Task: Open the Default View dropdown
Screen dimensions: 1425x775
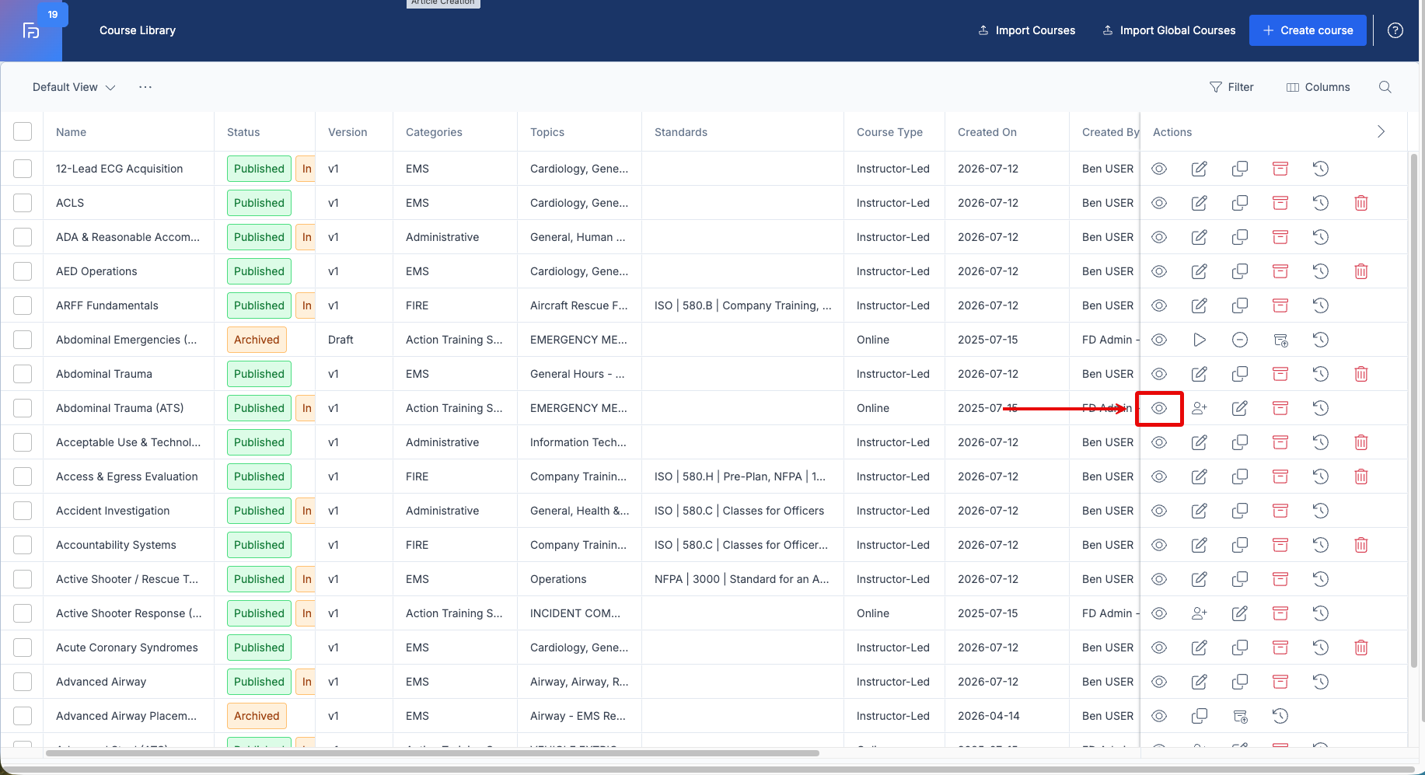Action: [x=74, y=87]
